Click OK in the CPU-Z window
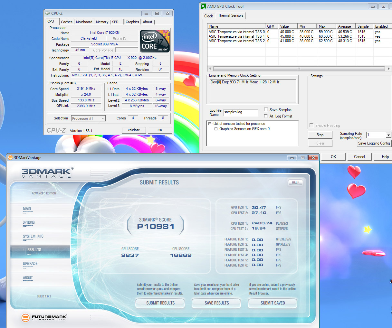The width and height of the screenshot is (392, 328). click(x=160, y=130)
